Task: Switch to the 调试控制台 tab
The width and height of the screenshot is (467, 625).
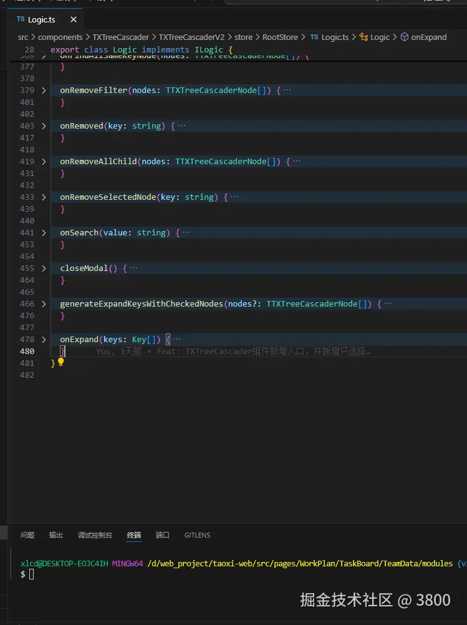Action: point(95,535)
